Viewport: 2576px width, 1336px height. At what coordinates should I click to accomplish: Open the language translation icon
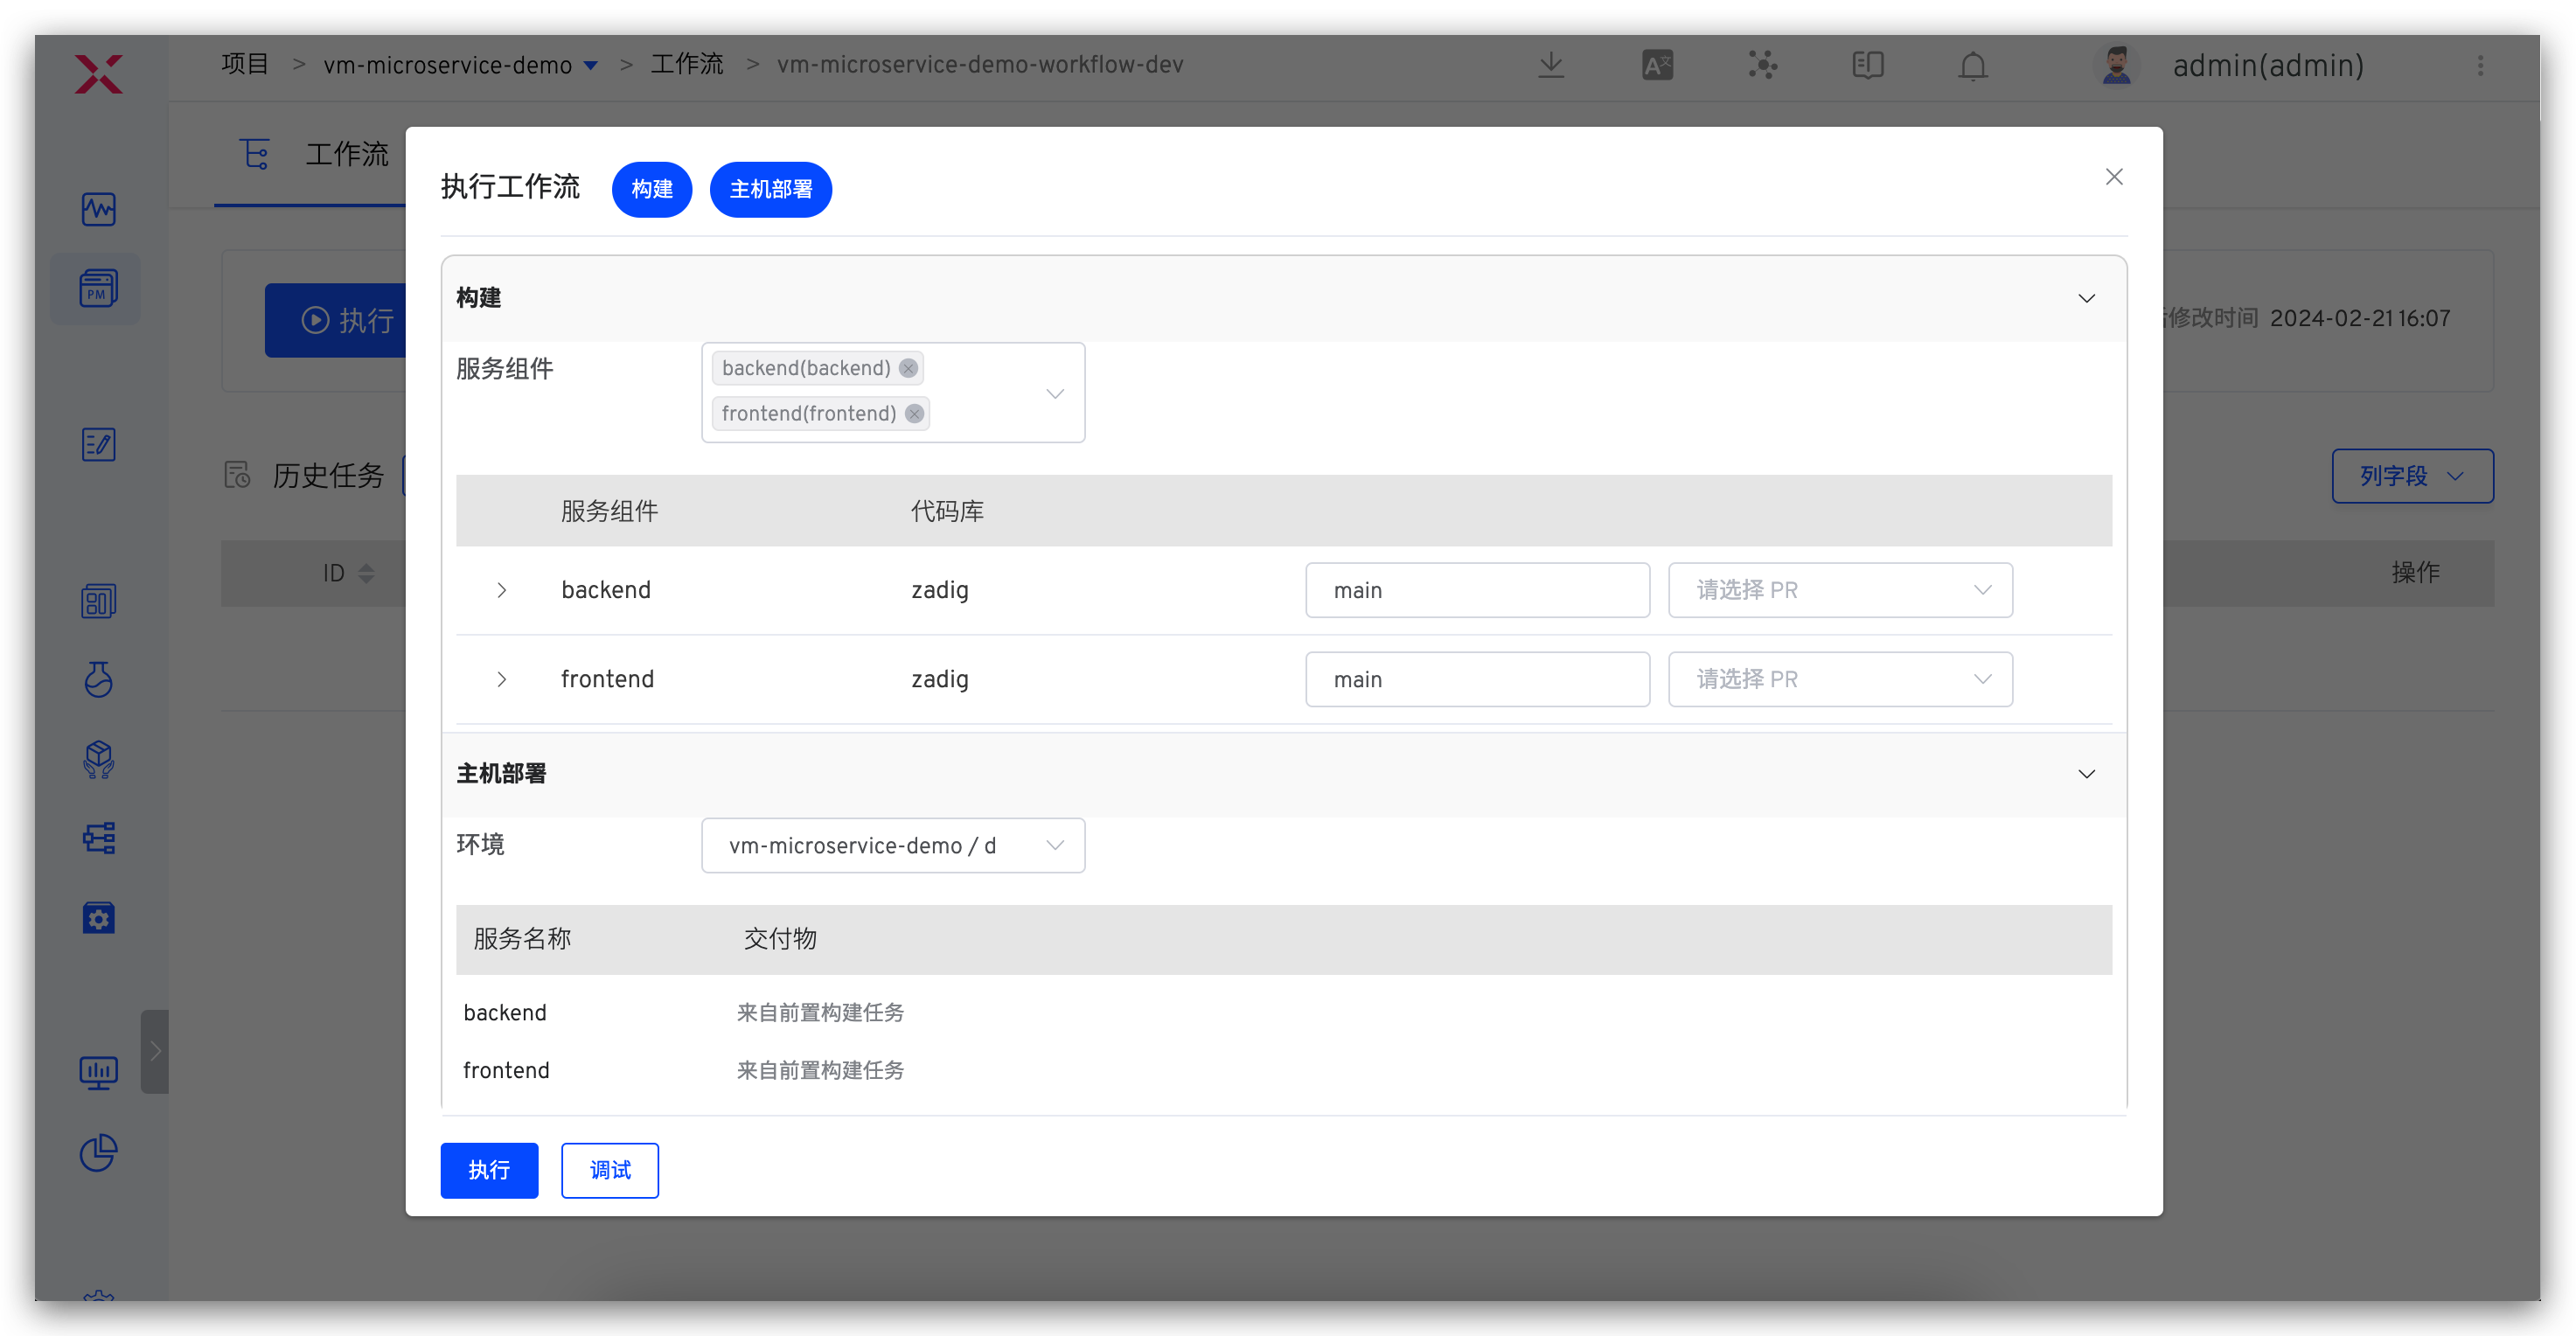[x=1657, y=66]
